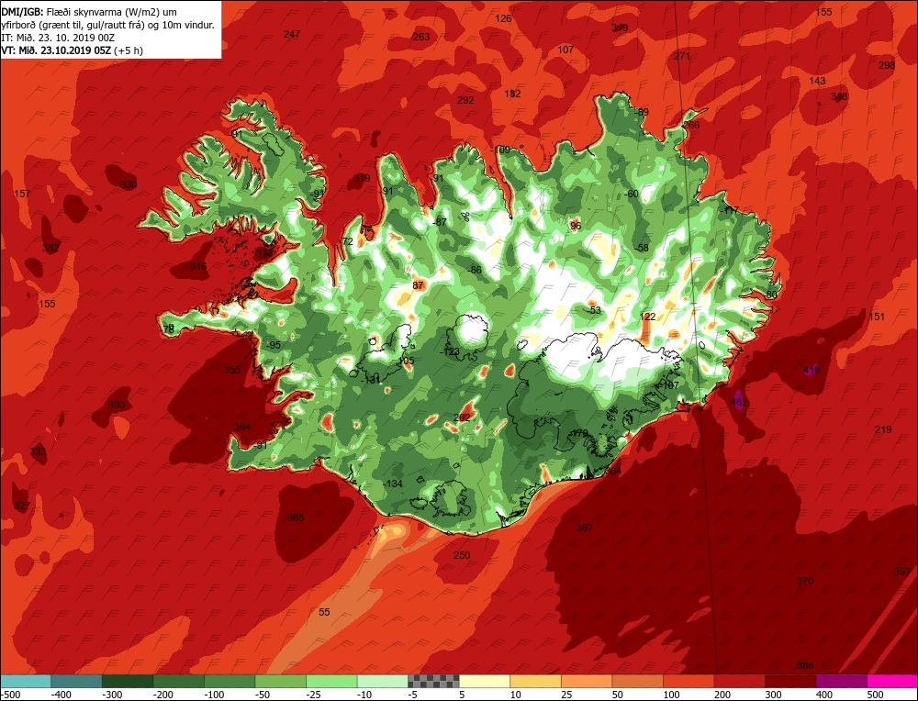The image size is (918, 701).
Task: Click the map value '370' in the southeast sea
Action: 805,581
